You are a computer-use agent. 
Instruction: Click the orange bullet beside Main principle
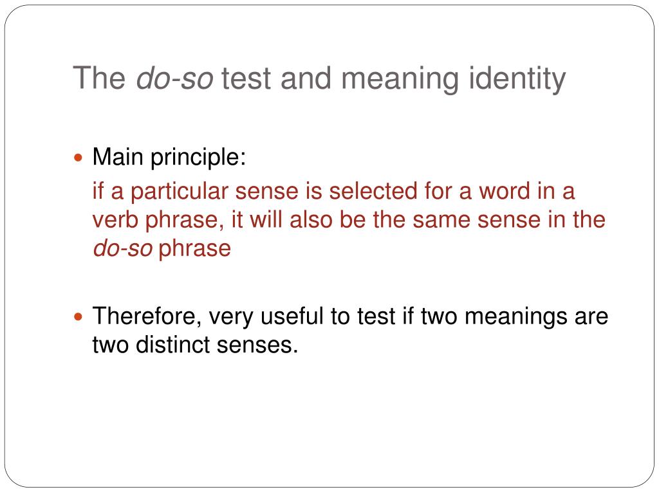click(78, 158)
